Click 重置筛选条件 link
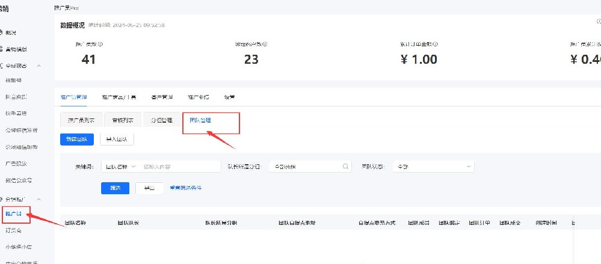 185,188
